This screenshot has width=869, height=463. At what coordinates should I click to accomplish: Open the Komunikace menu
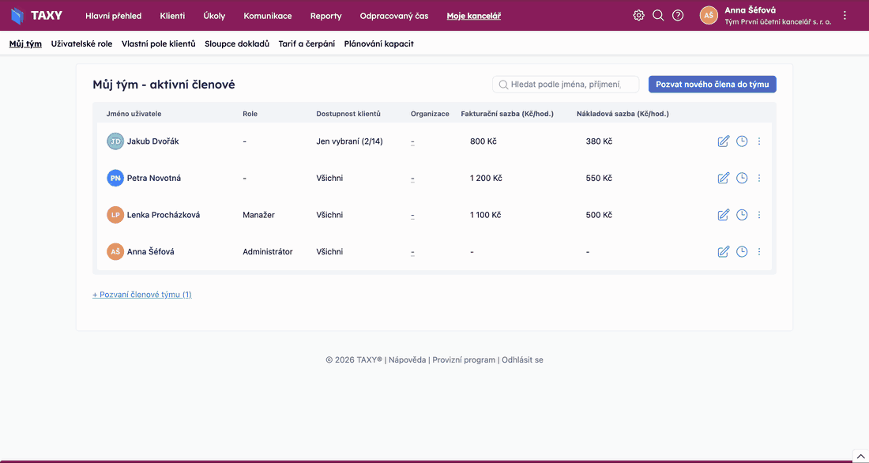click(268, 16)
